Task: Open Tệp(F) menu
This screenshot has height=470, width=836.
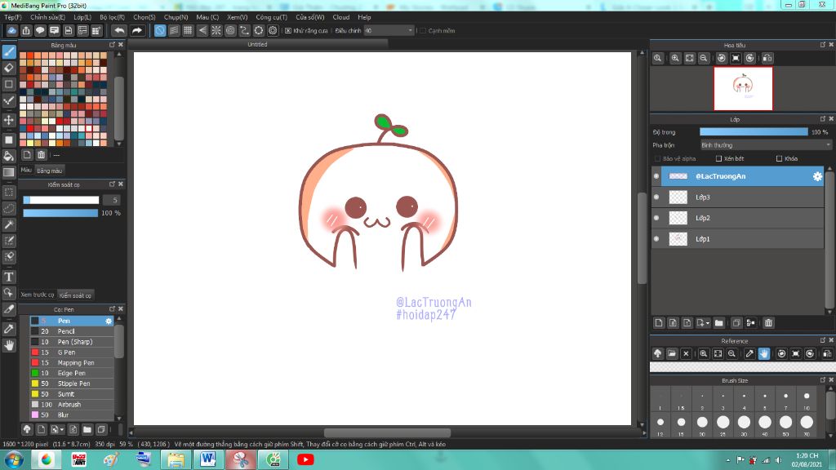Action: (x=13, y=17)
